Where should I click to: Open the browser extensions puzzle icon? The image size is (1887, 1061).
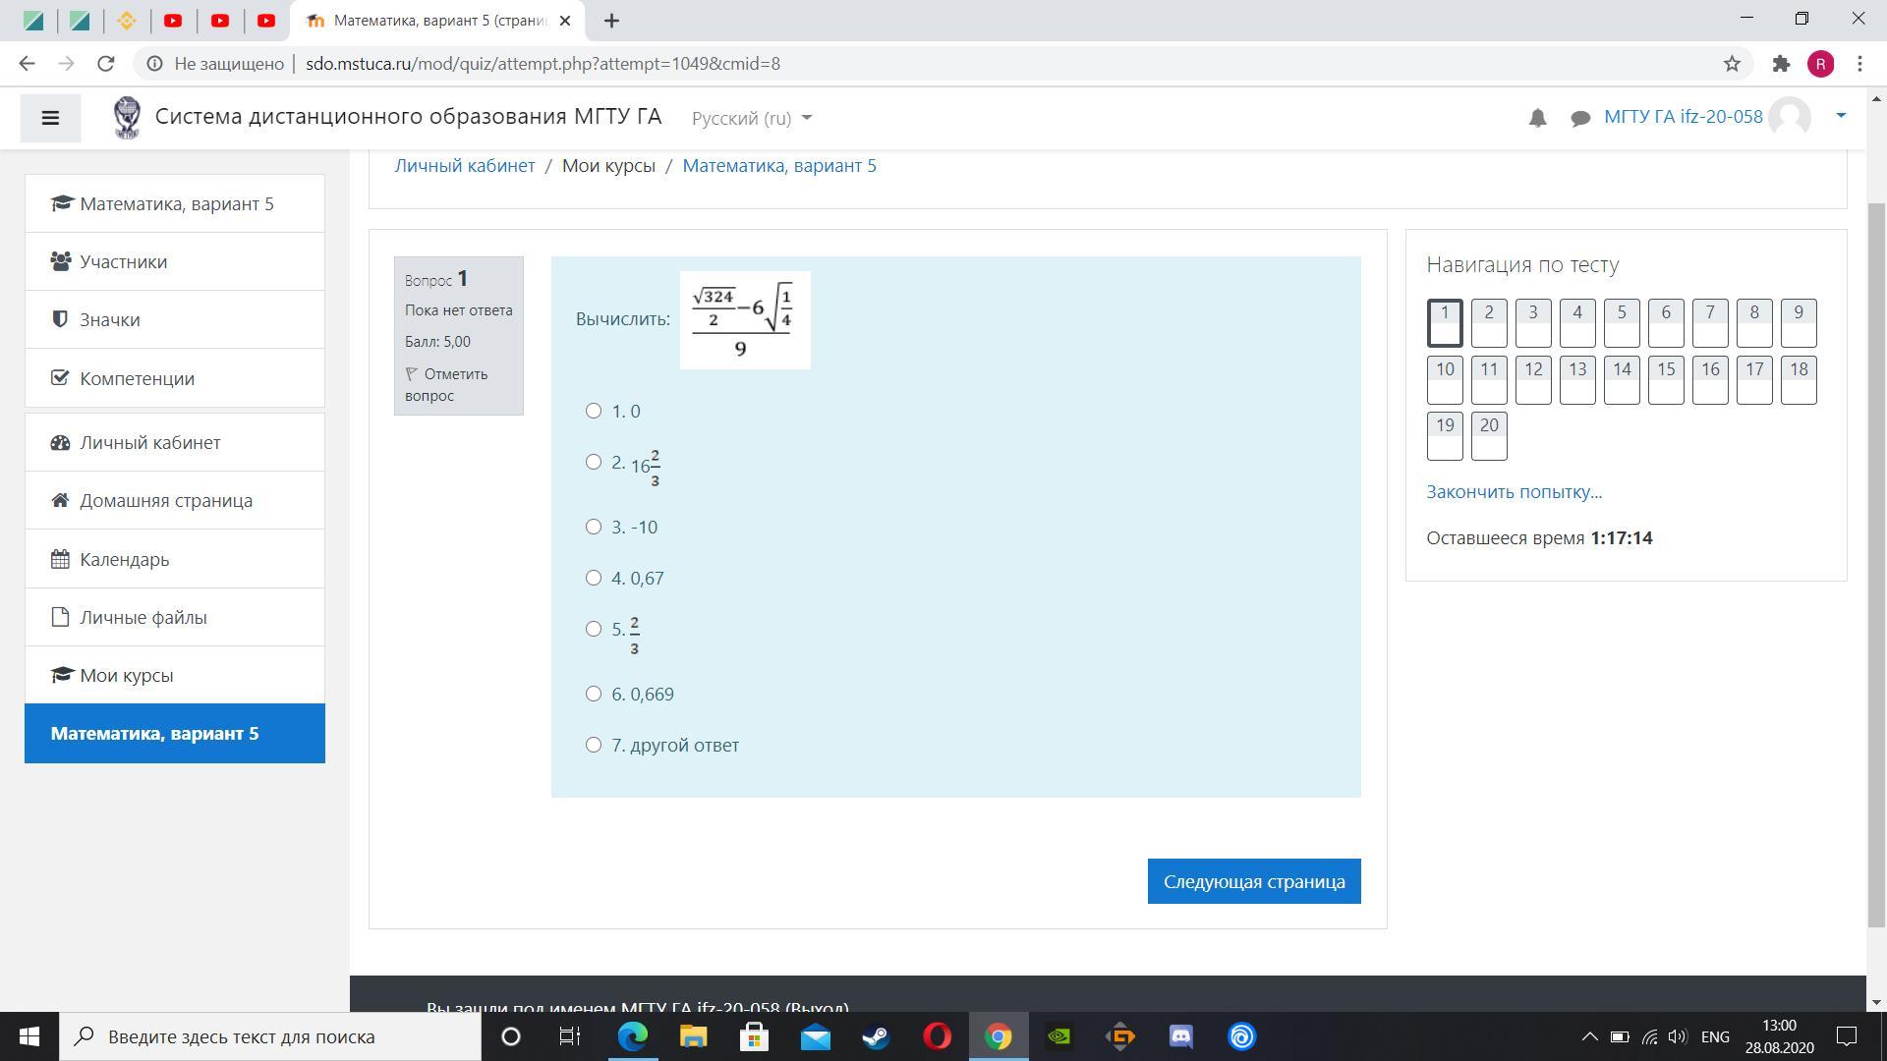click(x=1781, y=64)
